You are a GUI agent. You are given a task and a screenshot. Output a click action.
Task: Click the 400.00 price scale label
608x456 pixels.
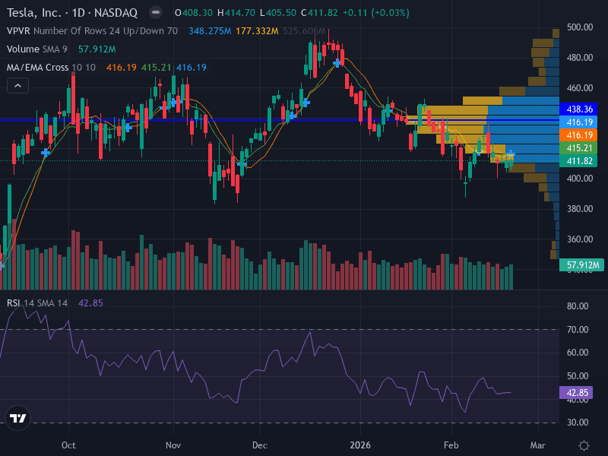(x=580, y=179)
